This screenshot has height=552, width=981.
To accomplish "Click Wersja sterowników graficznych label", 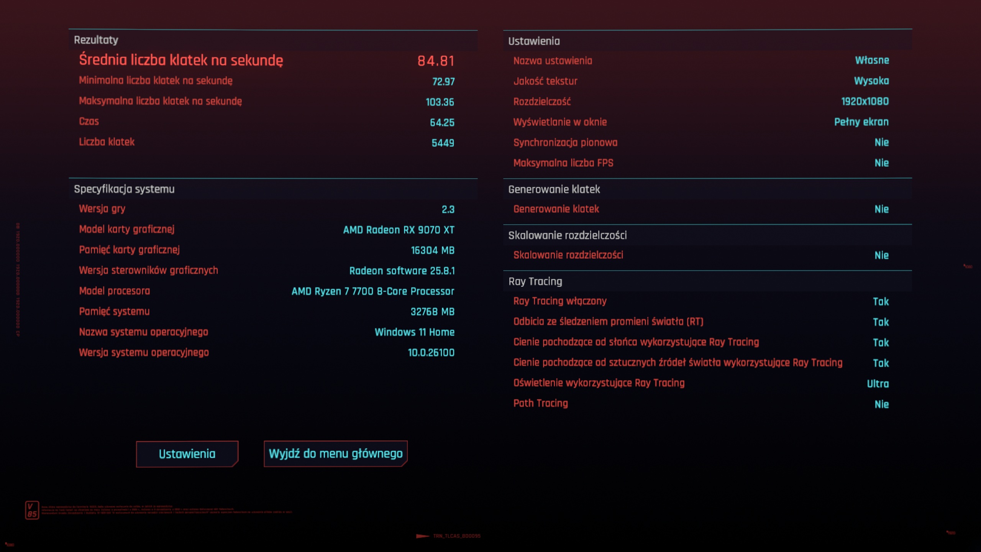I will coord(149,270).
